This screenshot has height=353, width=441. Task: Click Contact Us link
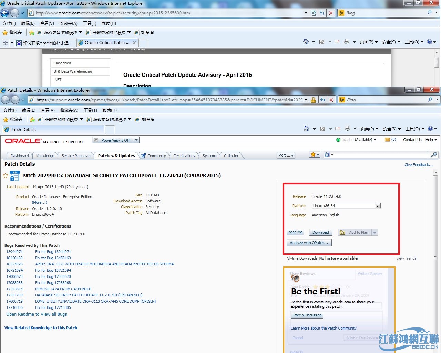point(412,140)
